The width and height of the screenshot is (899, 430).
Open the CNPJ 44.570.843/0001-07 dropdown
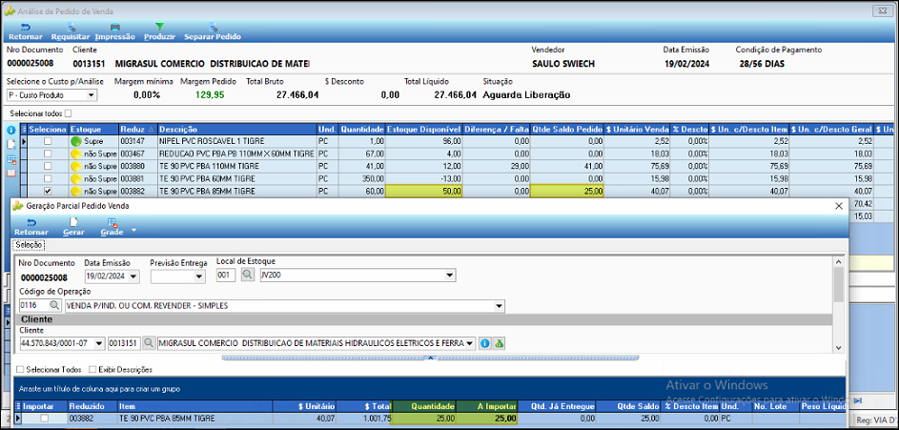coord(99,343)
